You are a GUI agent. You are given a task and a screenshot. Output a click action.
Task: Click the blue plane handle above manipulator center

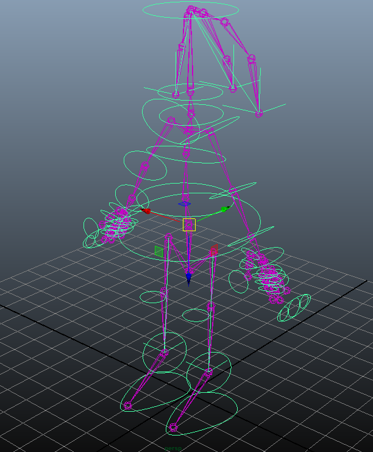pos(184,204)
